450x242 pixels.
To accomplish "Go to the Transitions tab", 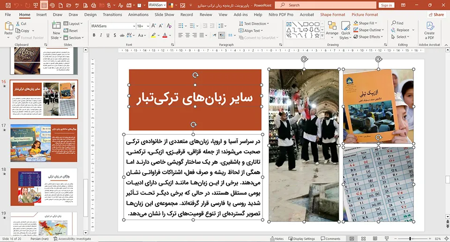I will tap(112, 15).
